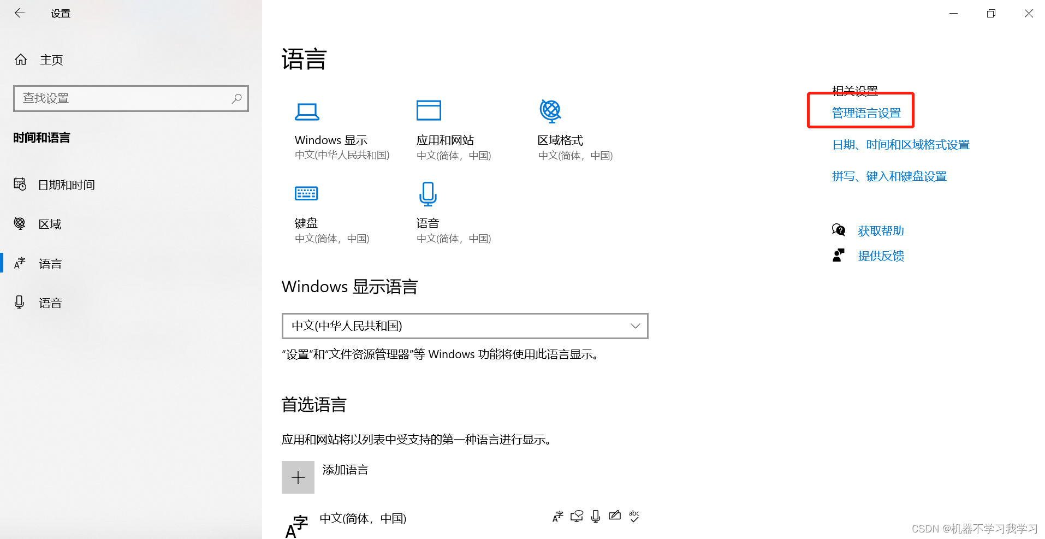Click the handwriting feature icon
The width and height of the screenshot is (1045, 539).
[615, 516]
